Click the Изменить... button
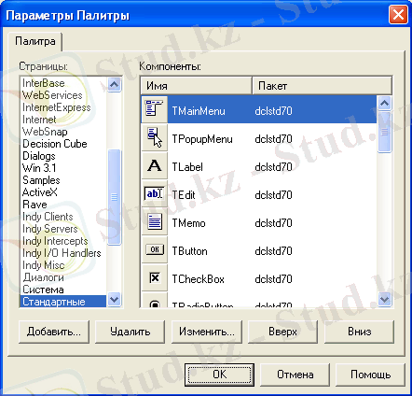The image size is (412, 396). [207, 332]
